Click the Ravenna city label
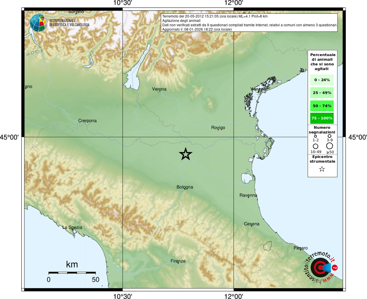367x299 pixels. pyautogui.click(x=248, y=195)
